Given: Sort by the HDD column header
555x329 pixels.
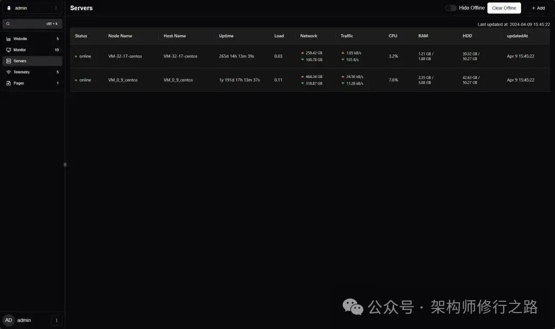Looking at the screenshot, I should (x=467, y=36).
